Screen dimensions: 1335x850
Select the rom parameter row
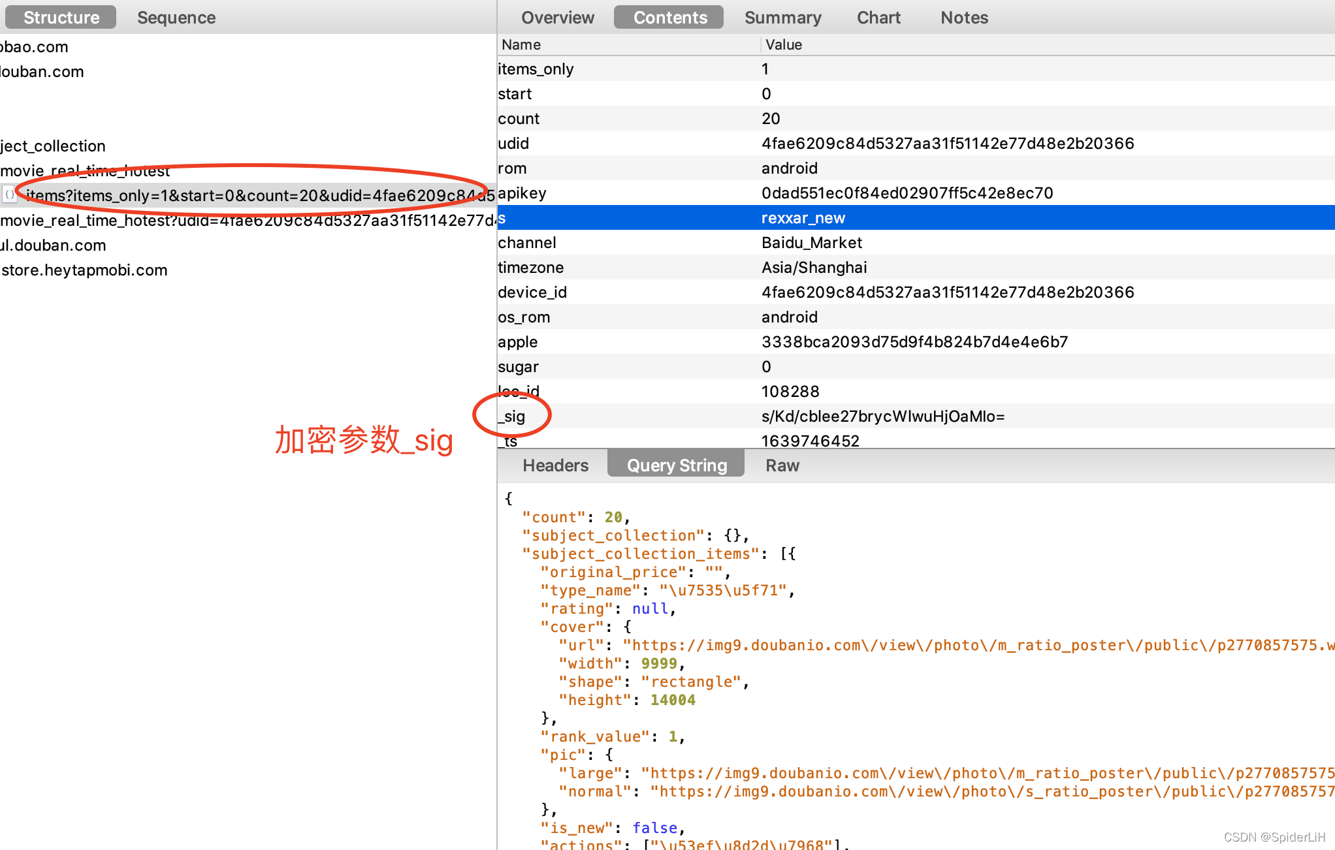(x=916, y=168)
